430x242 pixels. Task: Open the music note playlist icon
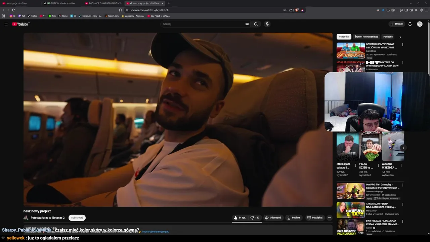(401, 10)
